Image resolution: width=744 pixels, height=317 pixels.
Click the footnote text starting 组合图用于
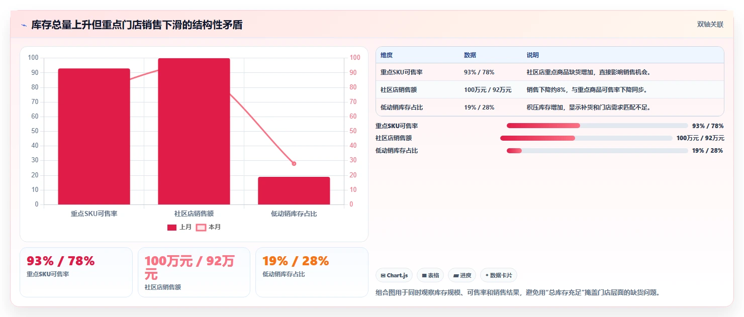tap(517, 292)
